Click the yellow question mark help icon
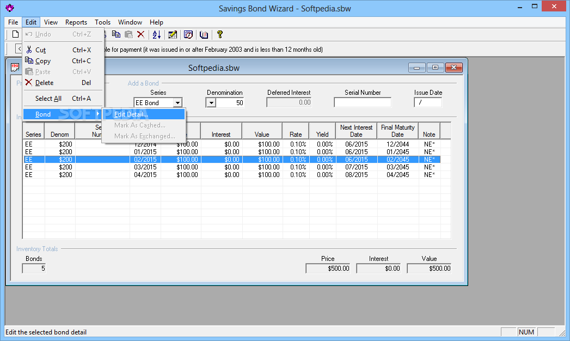This screenshot has width=570, height=341. (x=219, y=34)
